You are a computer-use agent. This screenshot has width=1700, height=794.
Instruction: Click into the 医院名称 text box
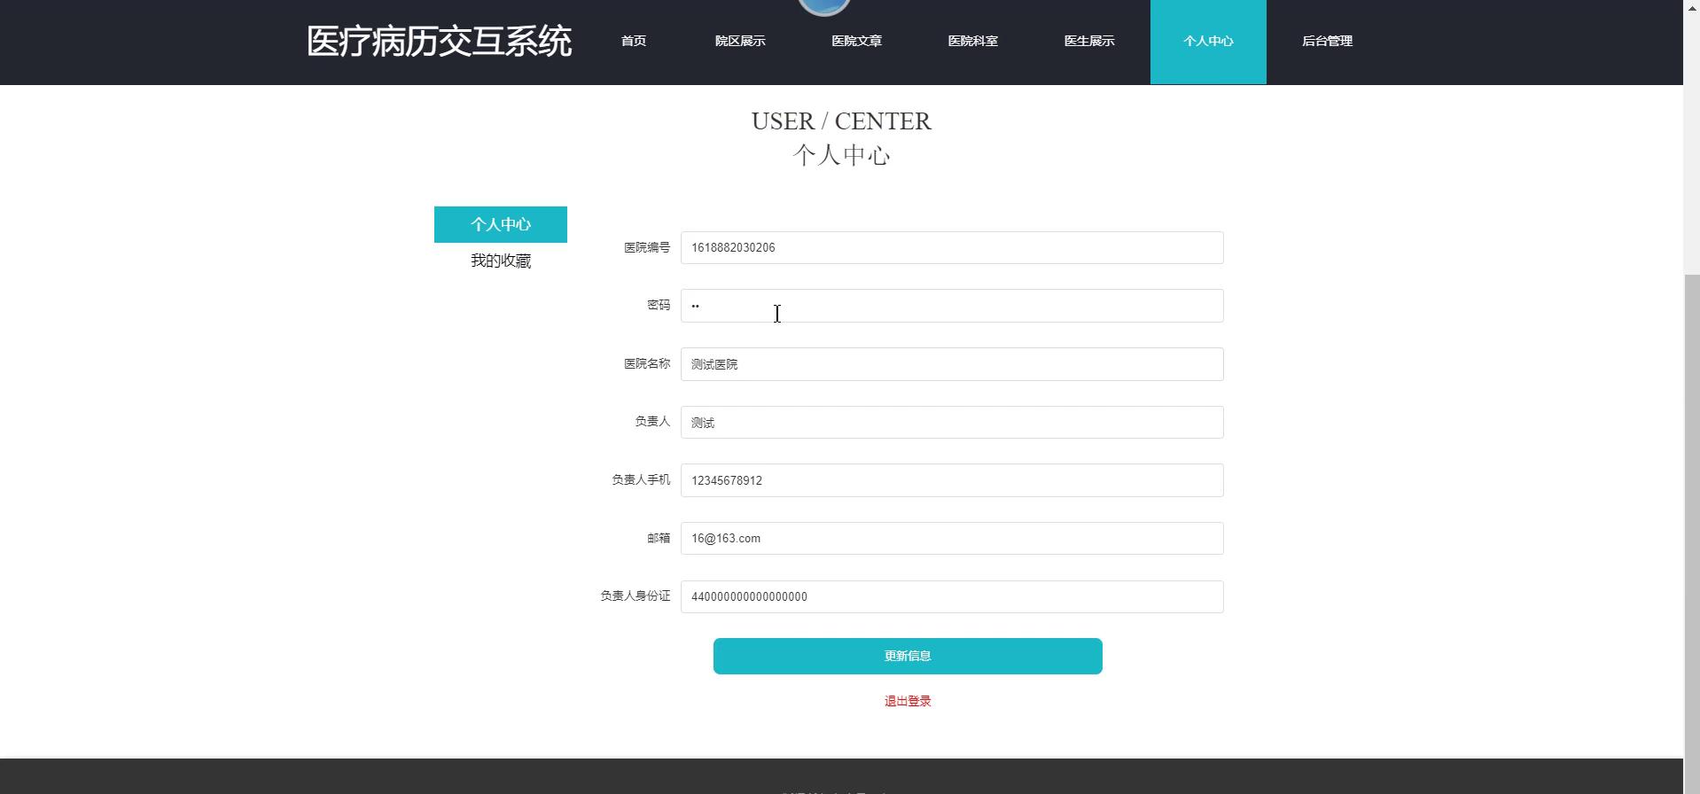pyautogui.click(x=951, y=364)
